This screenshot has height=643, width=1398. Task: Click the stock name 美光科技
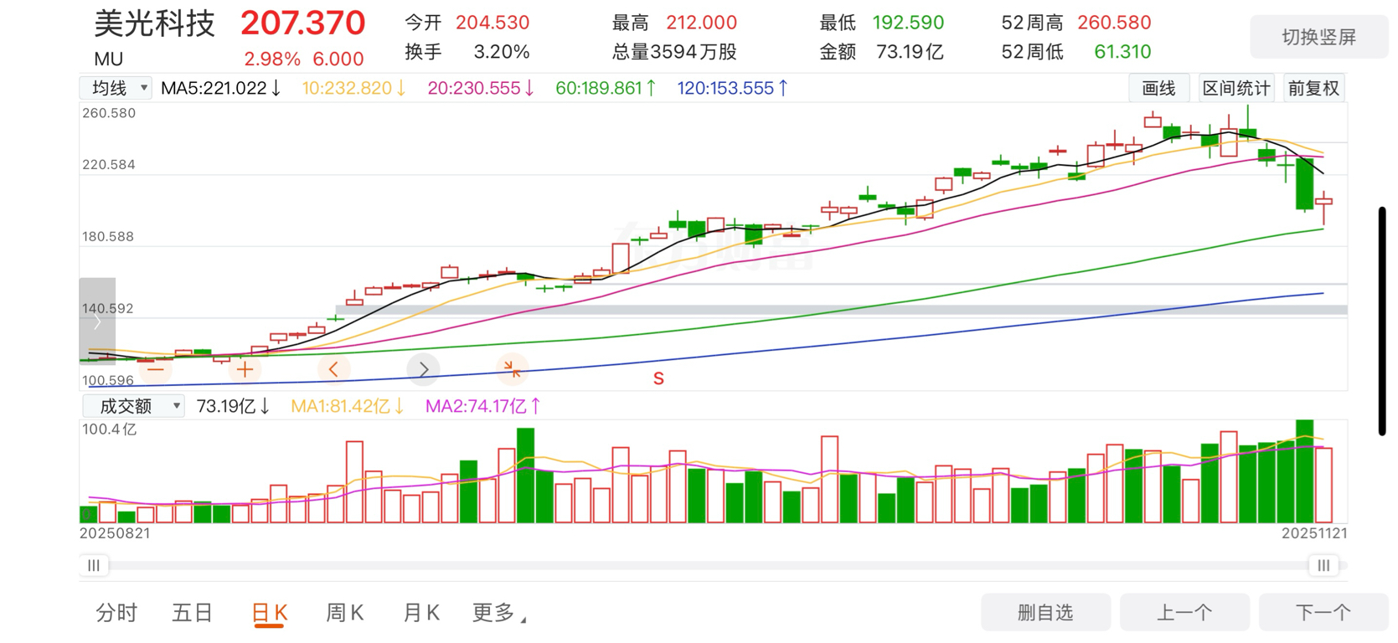click(154, 23)
